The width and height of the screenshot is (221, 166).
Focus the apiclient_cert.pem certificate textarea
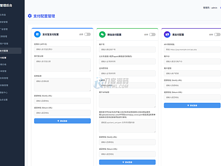point(127,126)
